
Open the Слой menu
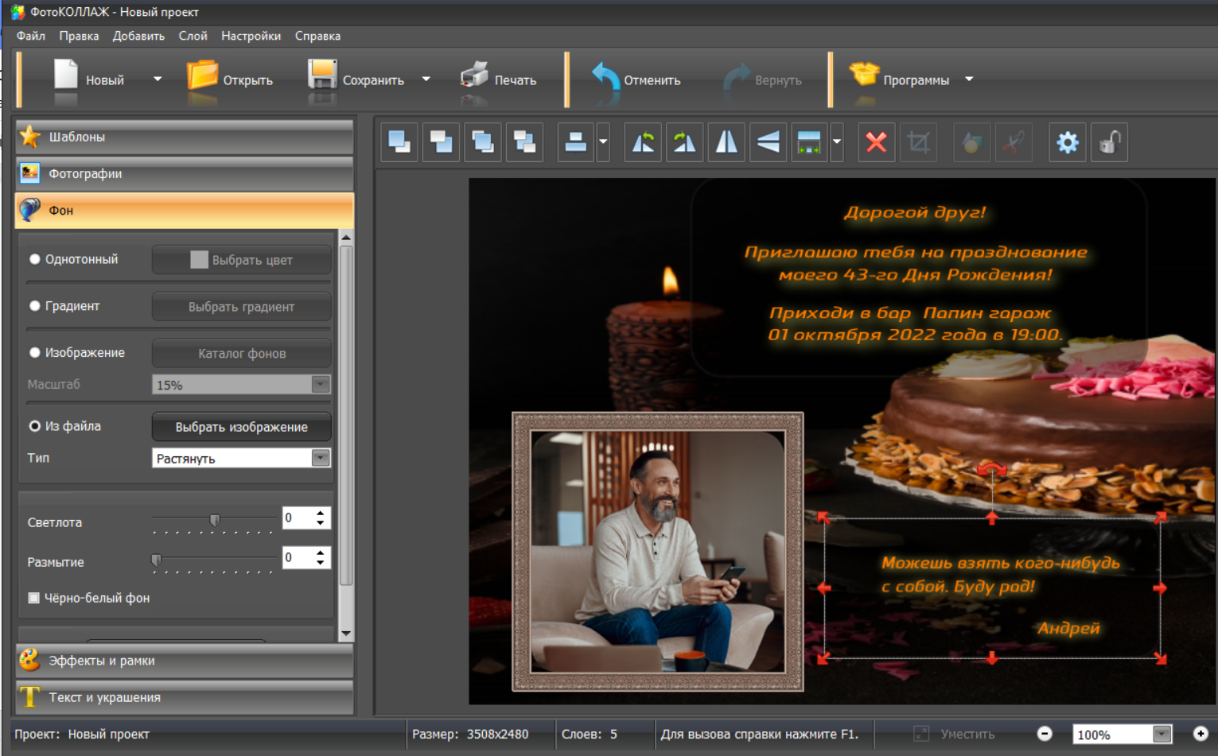point(193,36)
